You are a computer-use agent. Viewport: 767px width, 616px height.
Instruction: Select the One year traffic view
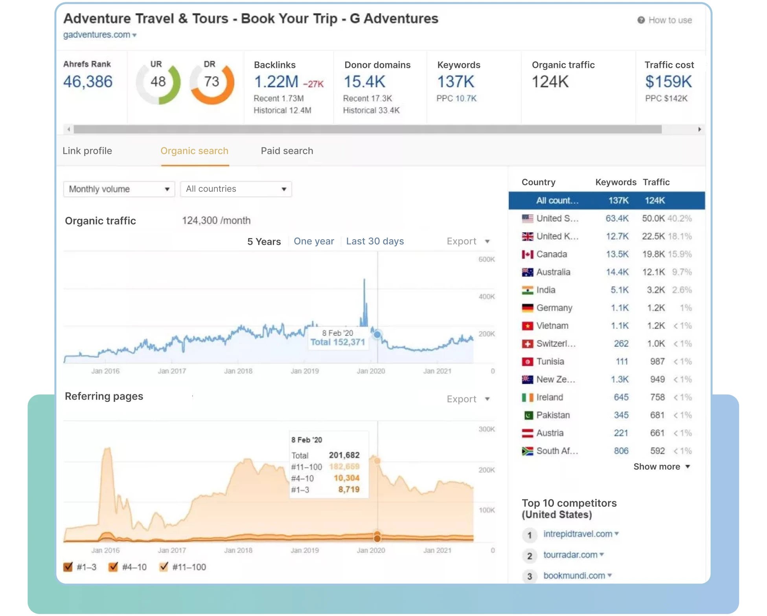click(313, 240)
